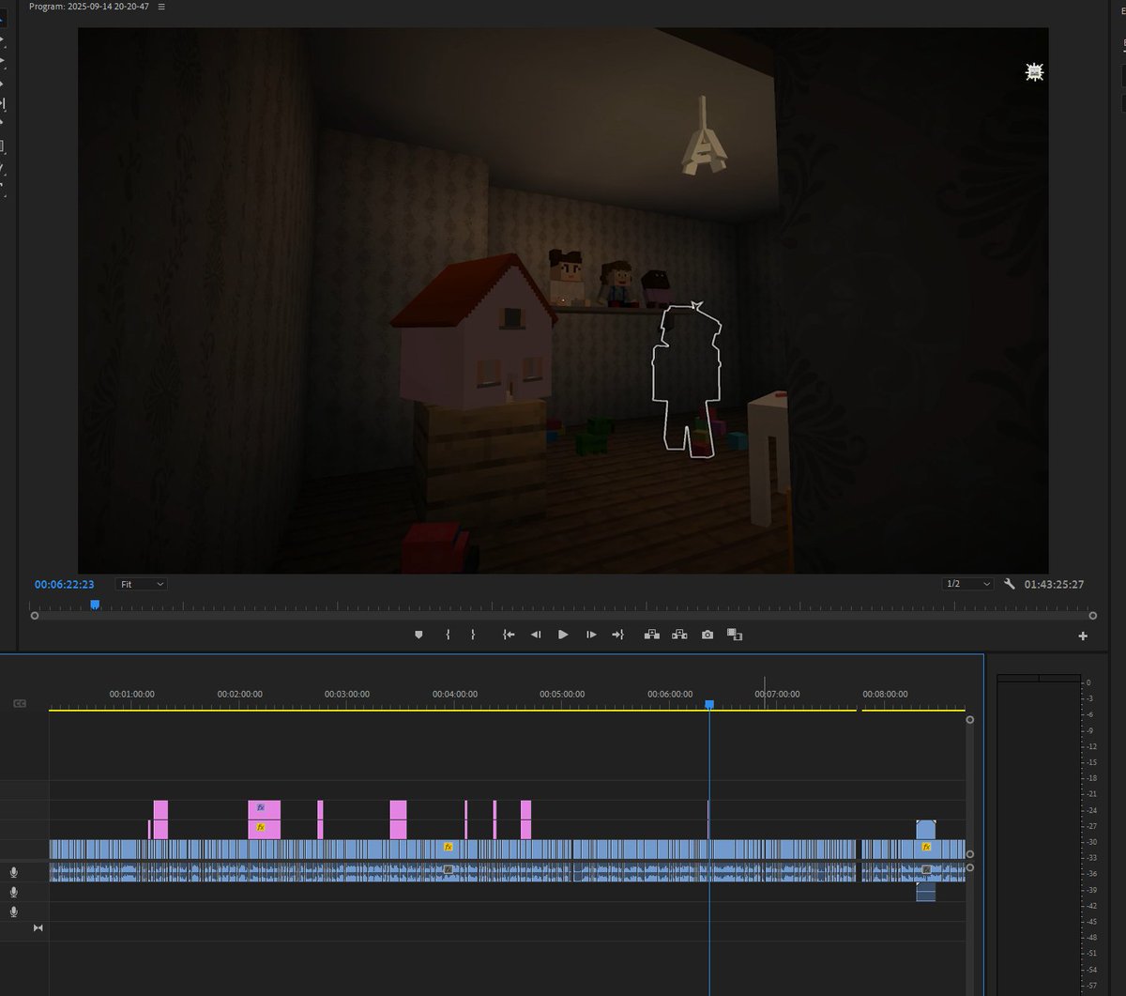Play the program monitor sequence
Image resolution: width=1126 pixels, height=996 pixels.
pos(563,635)
